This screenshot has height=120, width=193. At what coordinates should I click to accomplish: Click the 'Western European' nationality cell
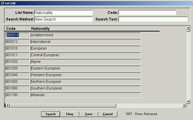click(86, 75)
